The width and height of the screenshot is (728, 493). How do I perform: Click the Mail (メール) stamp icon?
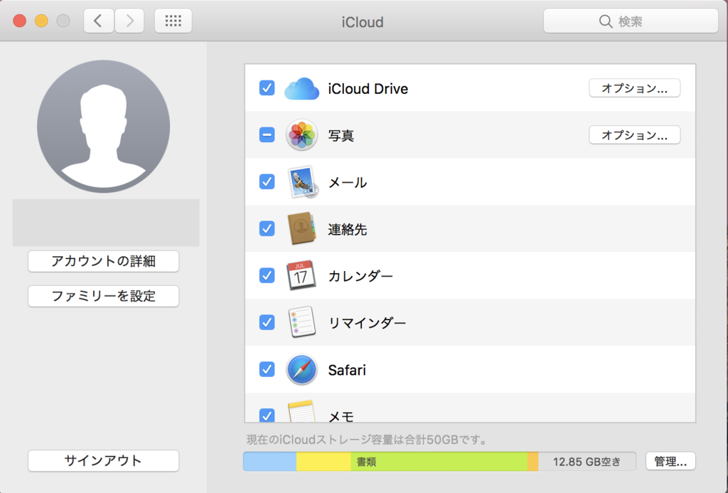pyautogui.click(x=303, y=182)
